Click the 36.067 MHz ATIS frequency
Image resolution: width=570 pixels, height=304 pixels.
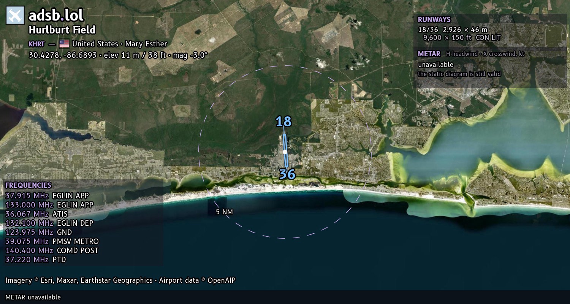coord(36,214)
